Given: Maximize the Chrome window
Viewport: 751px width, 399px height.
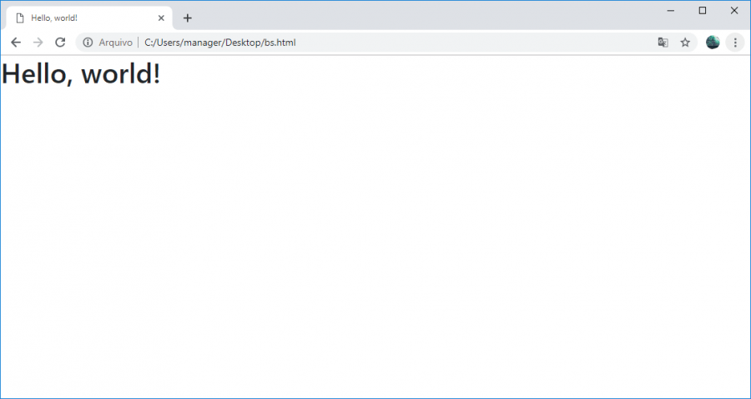Looking at the screenshot, I should coord(702,11).
